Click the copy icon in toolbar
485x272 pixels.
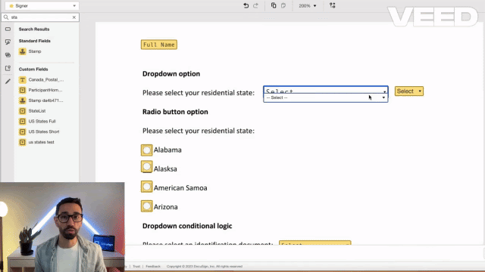pyautogui.click(x=274, y=5)
